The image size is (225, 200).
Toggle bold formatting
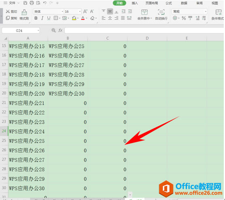(x=36, y=18)
